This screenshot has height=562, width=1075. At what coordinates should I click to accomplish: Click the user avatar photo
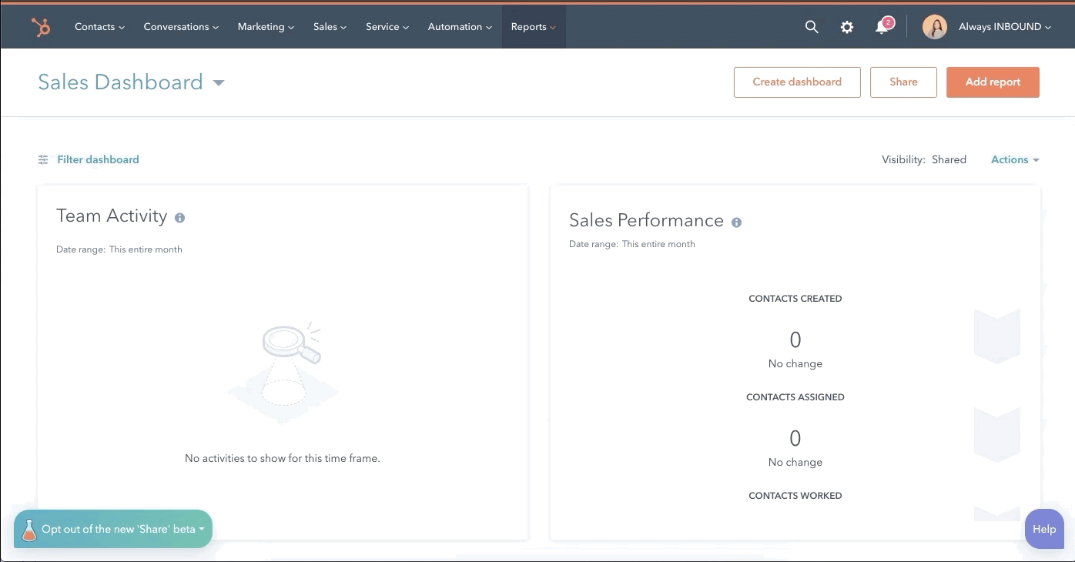935,27
